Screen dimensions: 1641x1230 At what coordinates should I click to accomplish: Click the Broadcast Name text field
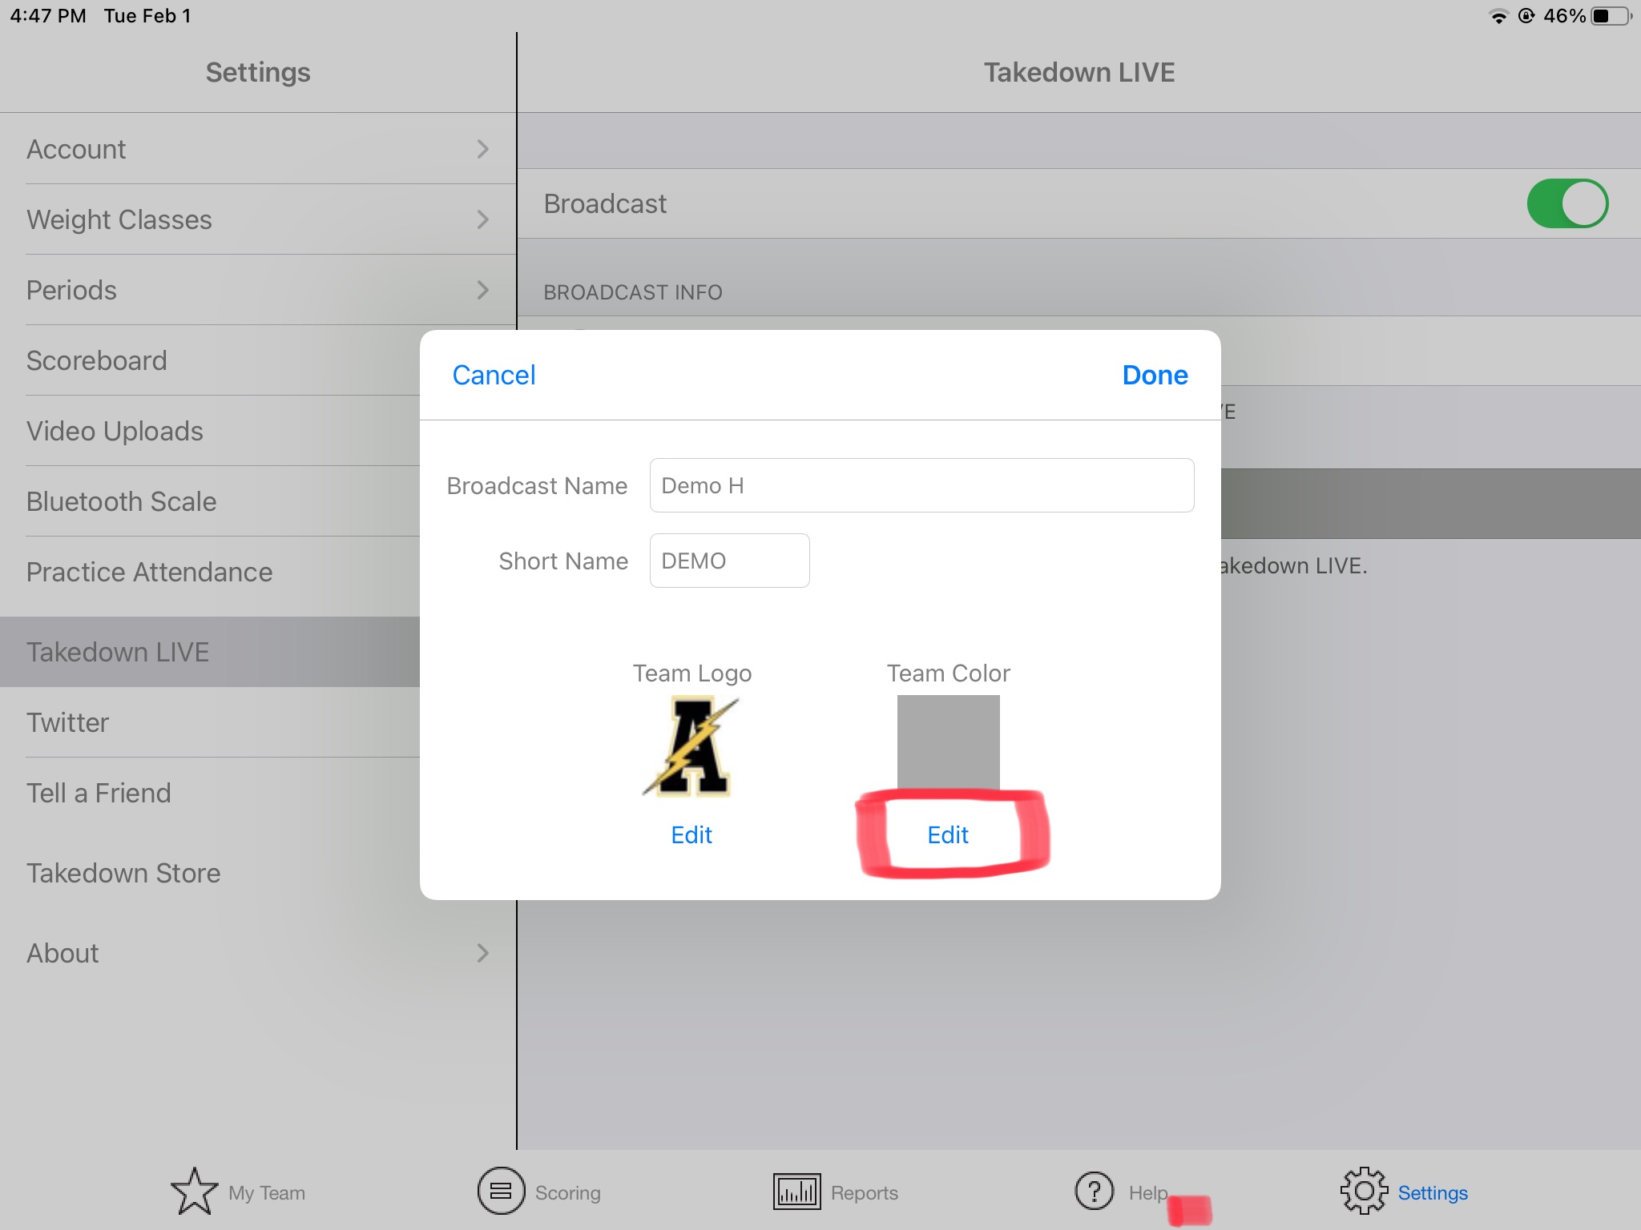point(921,485)
